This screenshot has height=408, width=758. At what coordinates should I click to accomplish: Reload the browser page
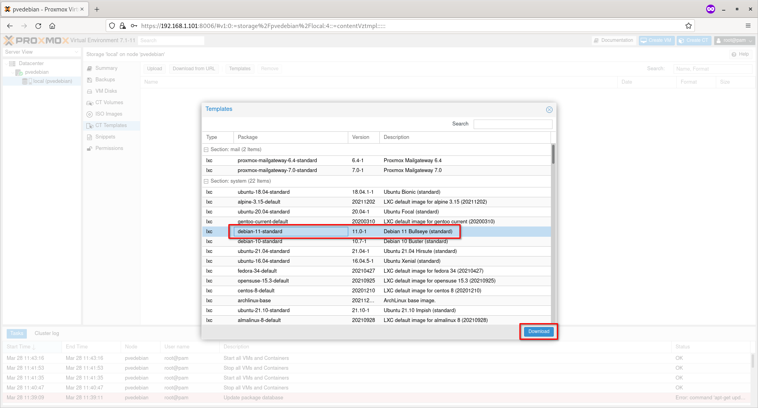point(38,26)
